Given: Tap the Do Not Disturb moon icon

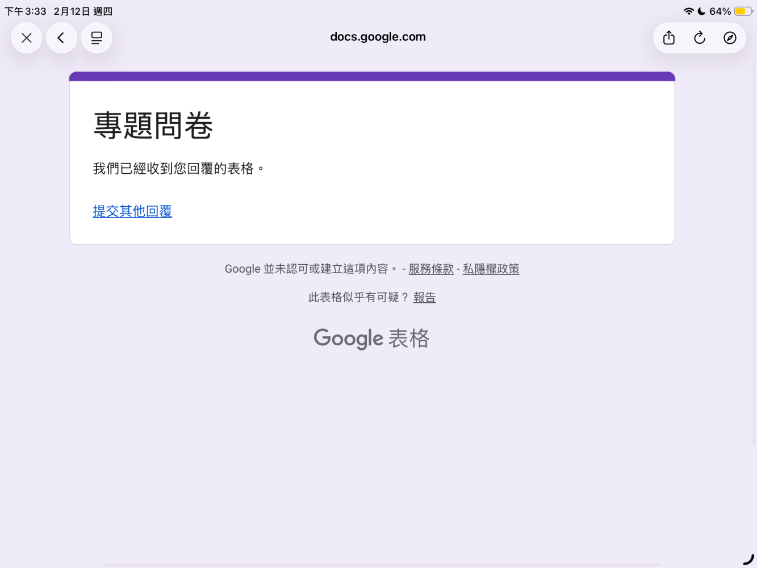Looking at the screenshot, I should pyautogui.click(x=702, y=11).
